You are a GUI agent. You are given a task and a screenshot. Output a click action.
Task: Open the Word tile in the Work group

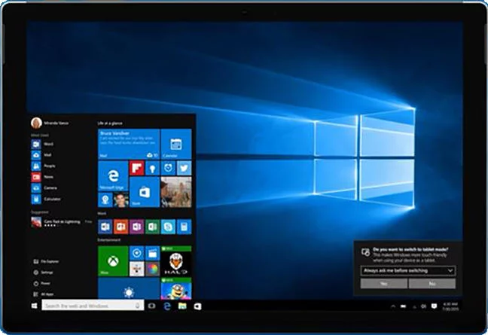pyautogui.click(x=105, y=227)
